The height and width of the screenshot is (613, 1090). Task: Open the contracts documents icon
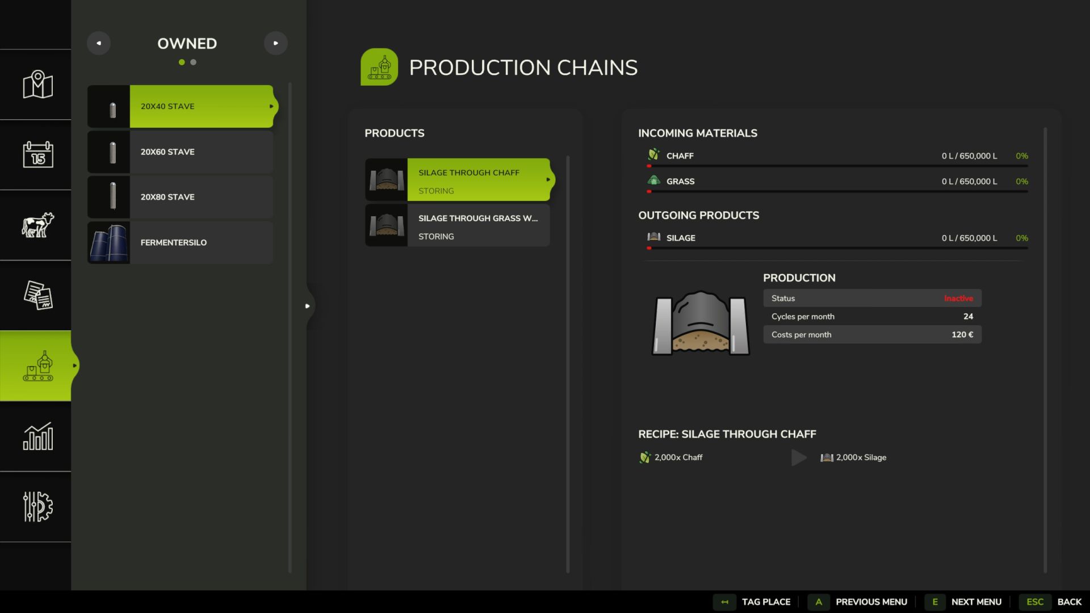(37, 295)
